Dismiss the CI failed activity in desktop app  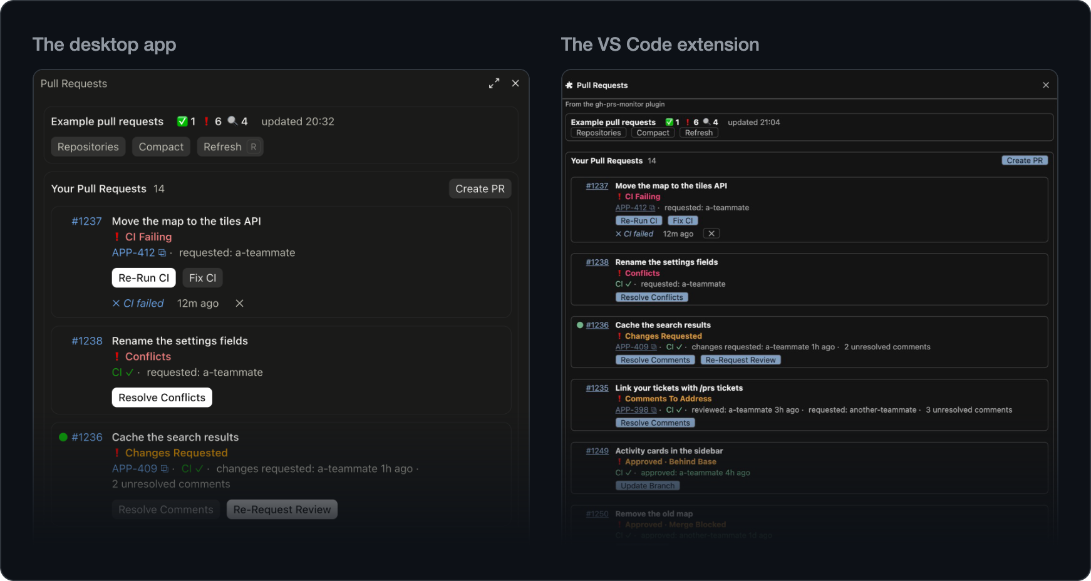[x=239, y=303]
